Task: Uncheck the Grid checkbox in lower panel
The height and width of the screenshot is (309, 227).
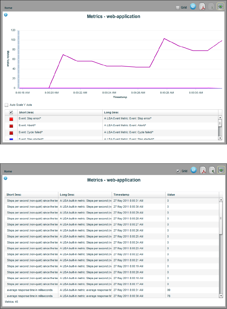Action: (x=178, y=171)
